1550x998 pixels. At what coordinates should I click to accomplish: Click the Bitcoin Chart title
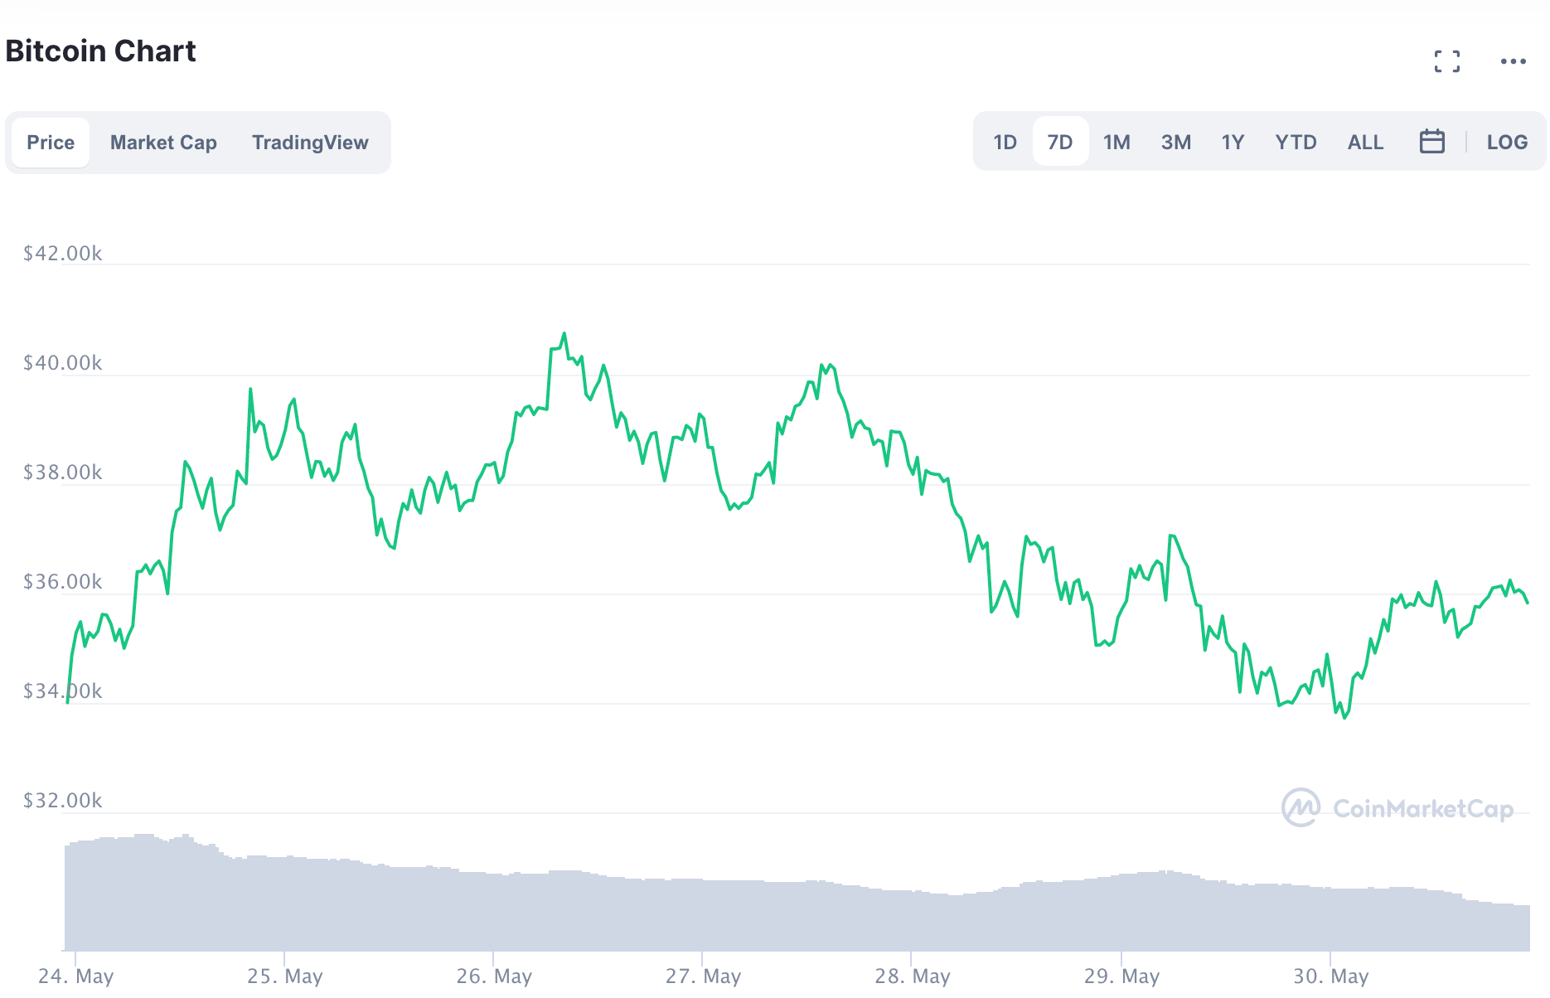tap(100, 51)
